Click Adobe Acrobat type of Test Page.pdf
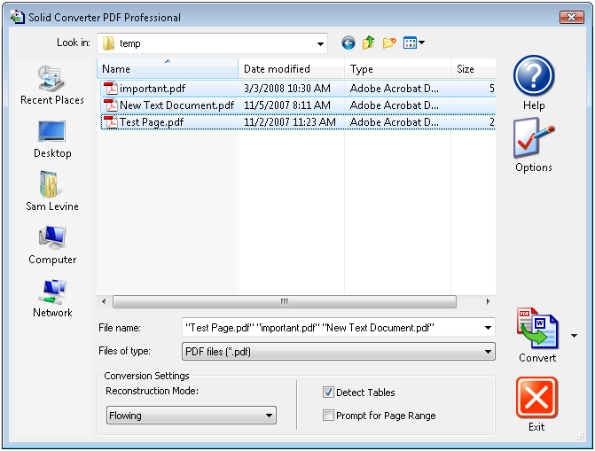The height and width of the screenshot is (451, 595). tap(394, 122)
